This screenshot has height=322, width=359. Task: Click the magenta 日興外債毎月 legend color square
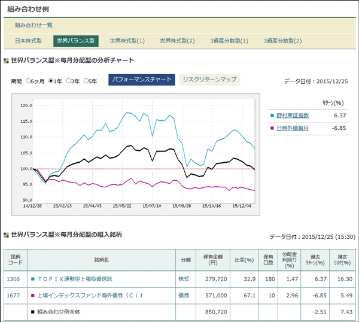[x=272, y=128]
